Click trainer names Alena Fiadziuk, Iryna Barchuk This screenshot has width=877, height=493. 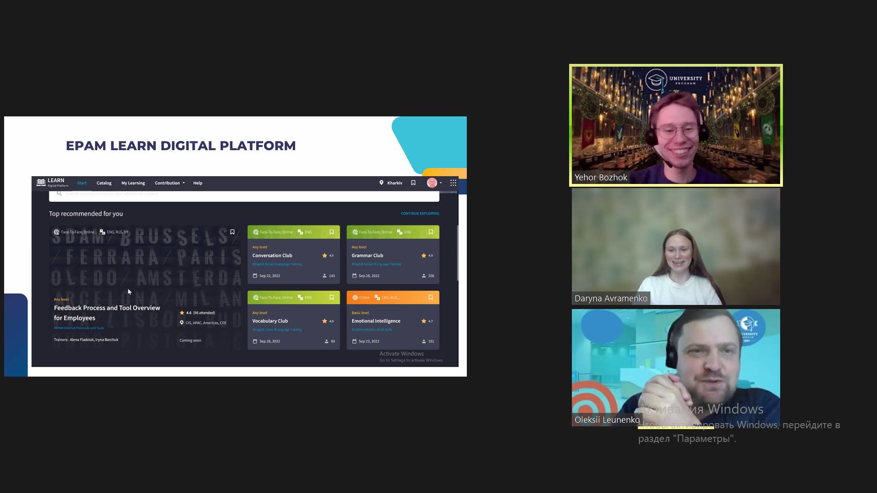click(x=94, y=340)
